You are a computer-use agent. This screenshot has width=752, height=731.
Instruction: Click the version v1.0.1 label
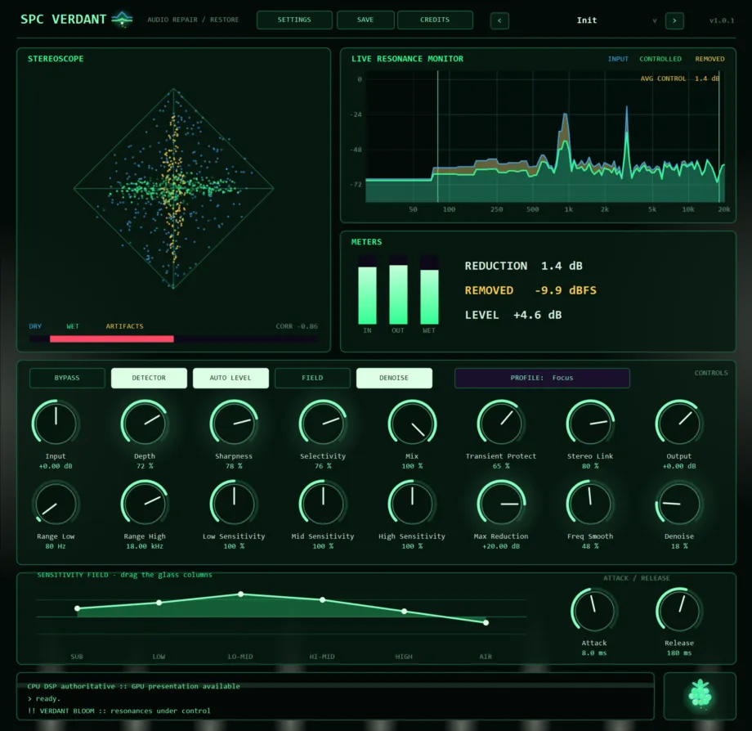pyautogui.click(x=722, y=20)
